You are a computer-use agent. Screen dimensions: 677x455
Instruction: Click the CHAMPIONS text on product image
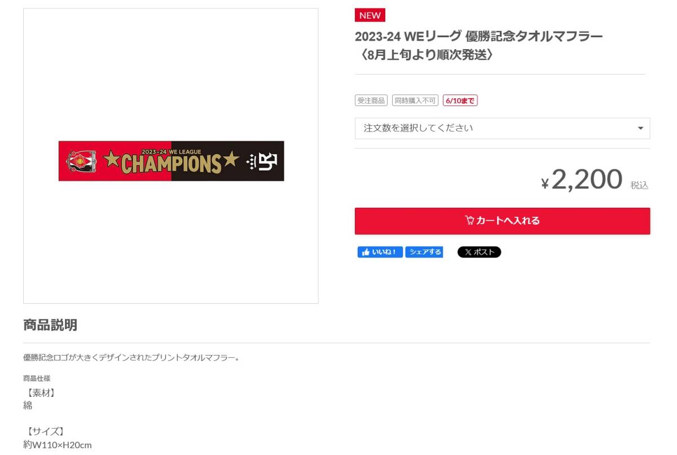click(x=171, y=164)
